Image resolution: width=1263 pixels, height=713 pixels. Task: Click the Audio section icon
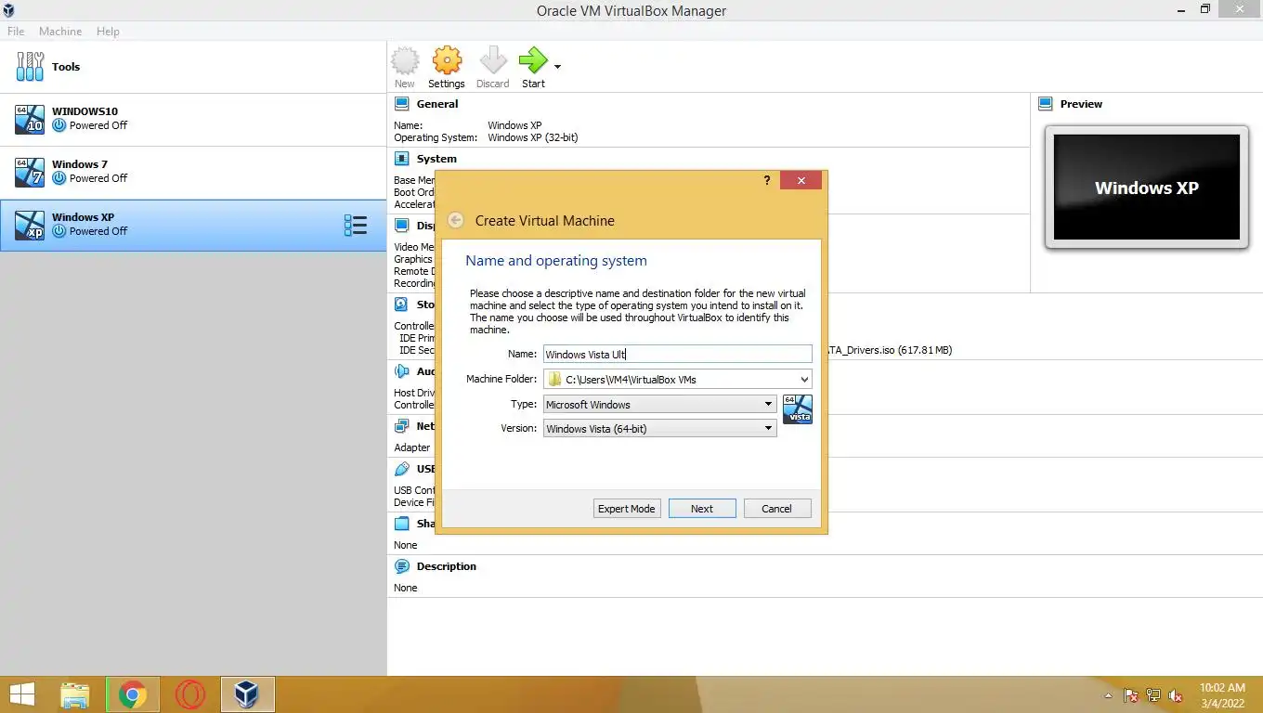402,371
